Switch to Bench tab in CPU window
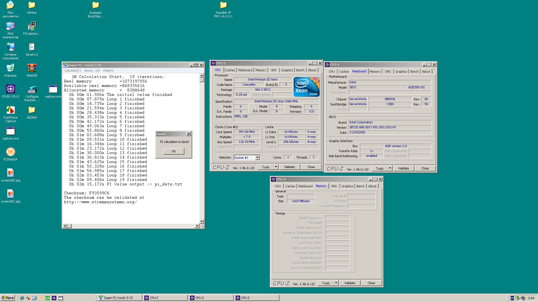Image resolution: width=538 pixels, height=302 pixels. pyautogui.click(x=300, y=70)
